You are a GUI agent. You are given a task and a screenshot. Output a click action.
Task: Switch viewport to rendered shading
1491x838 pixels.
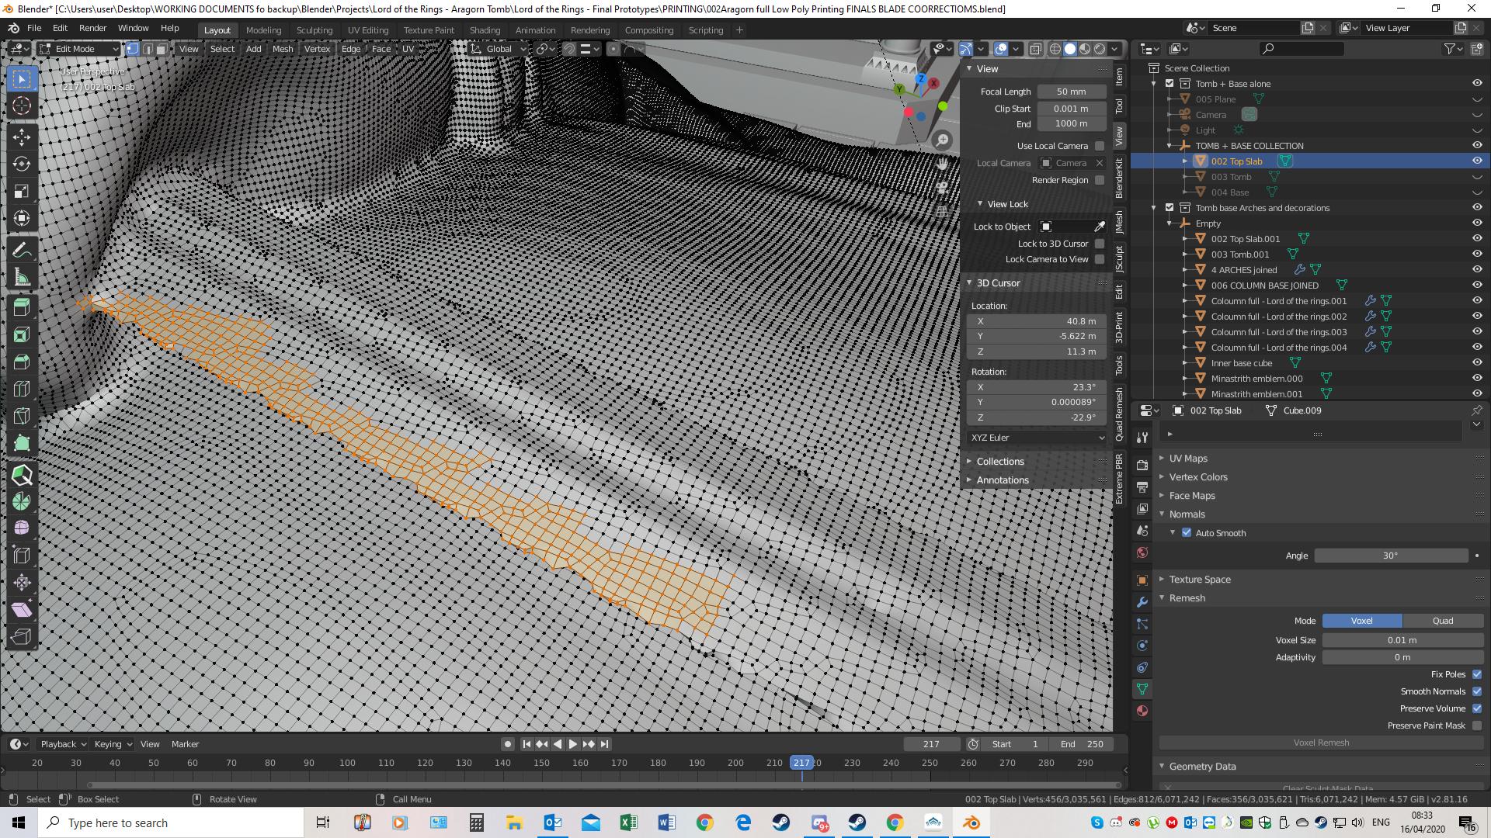coord(1100,49)
